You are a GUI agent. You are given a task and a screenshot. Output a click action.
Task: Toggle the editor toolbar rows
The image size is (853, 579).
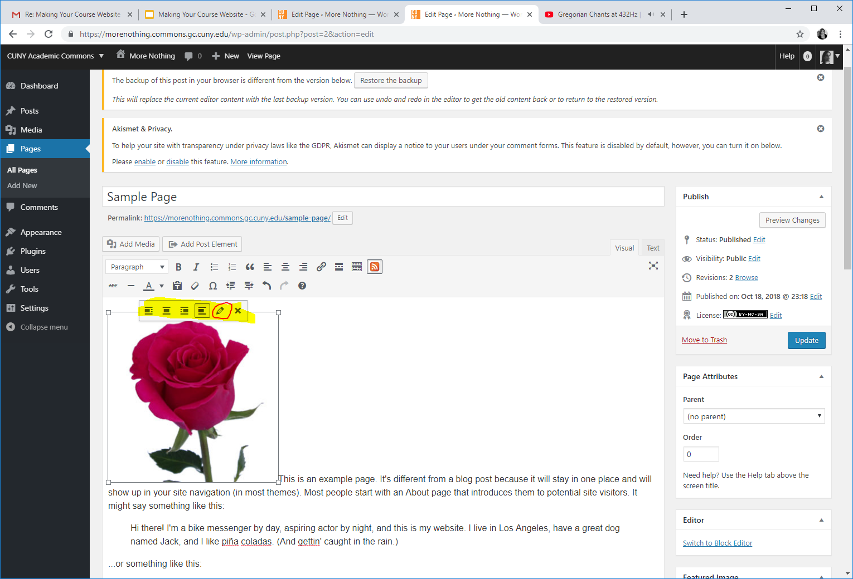point(357,267)
